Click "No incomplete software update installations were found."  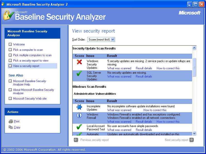[141, 106]
